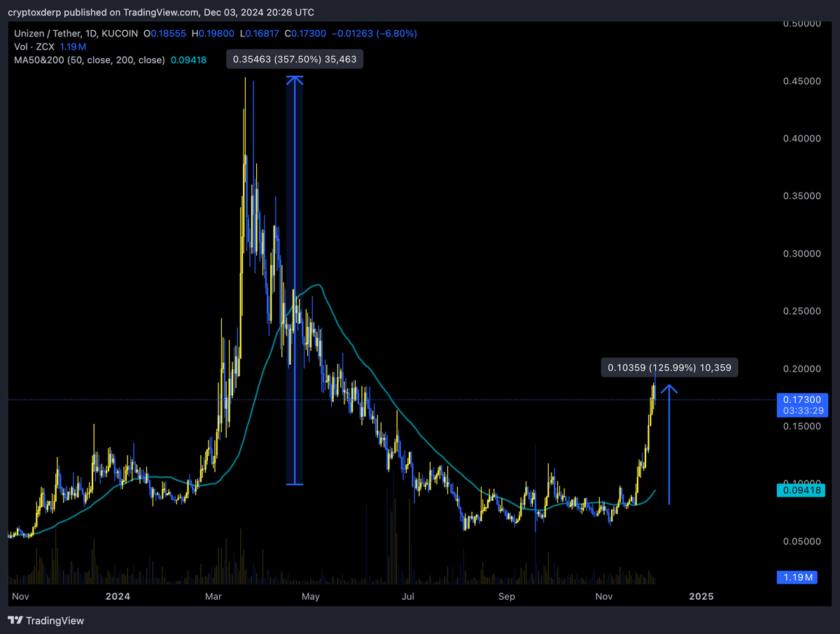The image size is (840, 634).
Task: Click the 125.99% measurement label
Action: [669, 367]
